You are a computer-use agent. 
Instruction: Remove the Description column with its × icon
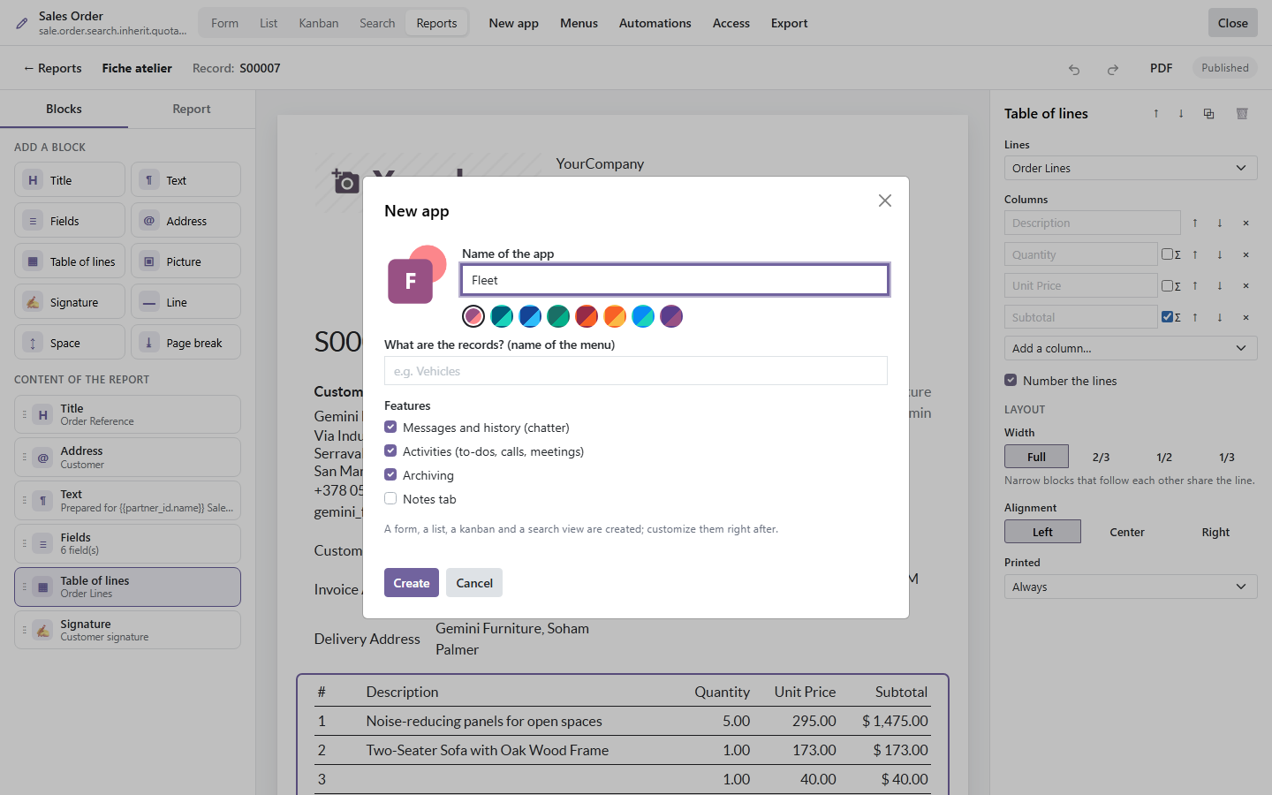pyautogui.click(x=1246, y=223)
